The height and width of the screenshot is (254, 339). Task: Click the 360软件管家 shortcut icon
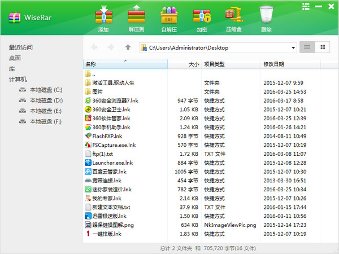tap(88, 118)
